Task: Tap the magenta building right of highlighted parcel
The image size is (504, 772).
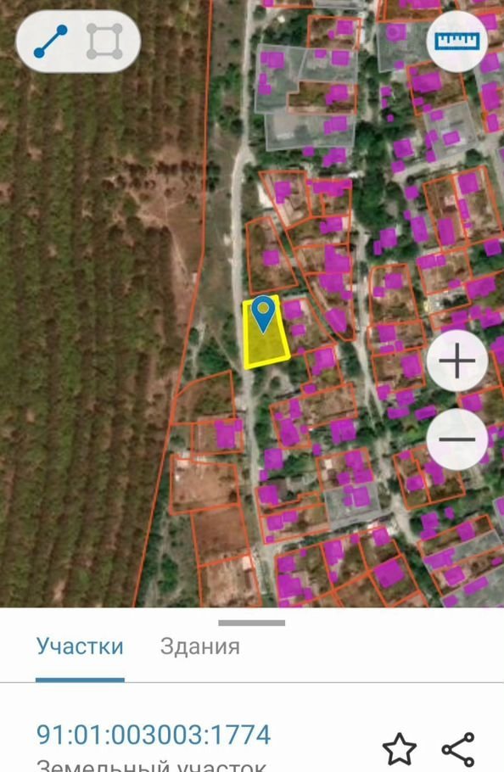Action: [x=293, y=310]
